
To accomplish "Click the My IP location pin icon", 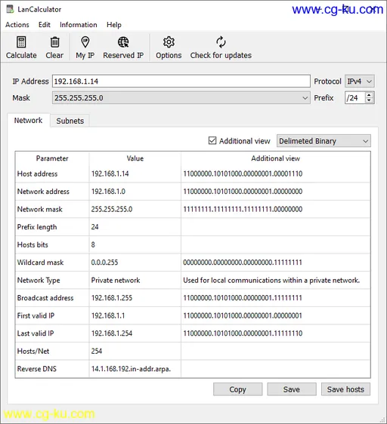I will click(x=85, y=42).
